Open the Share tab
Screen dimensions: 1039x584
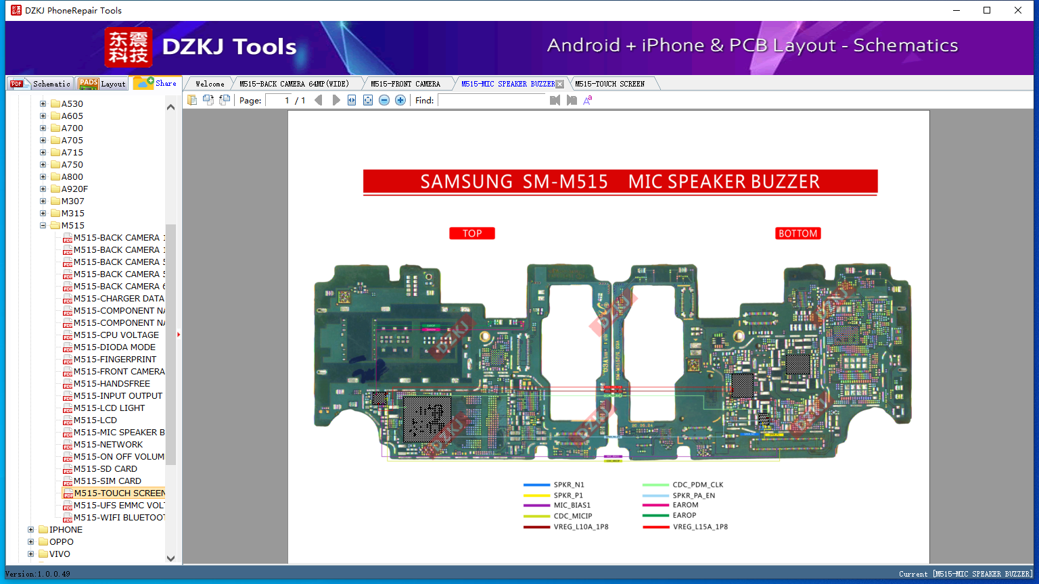coord(155,83)
